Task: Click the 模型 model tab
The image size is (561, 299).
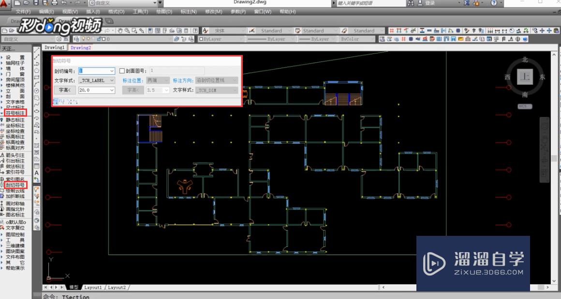Action: coord(74,287)
